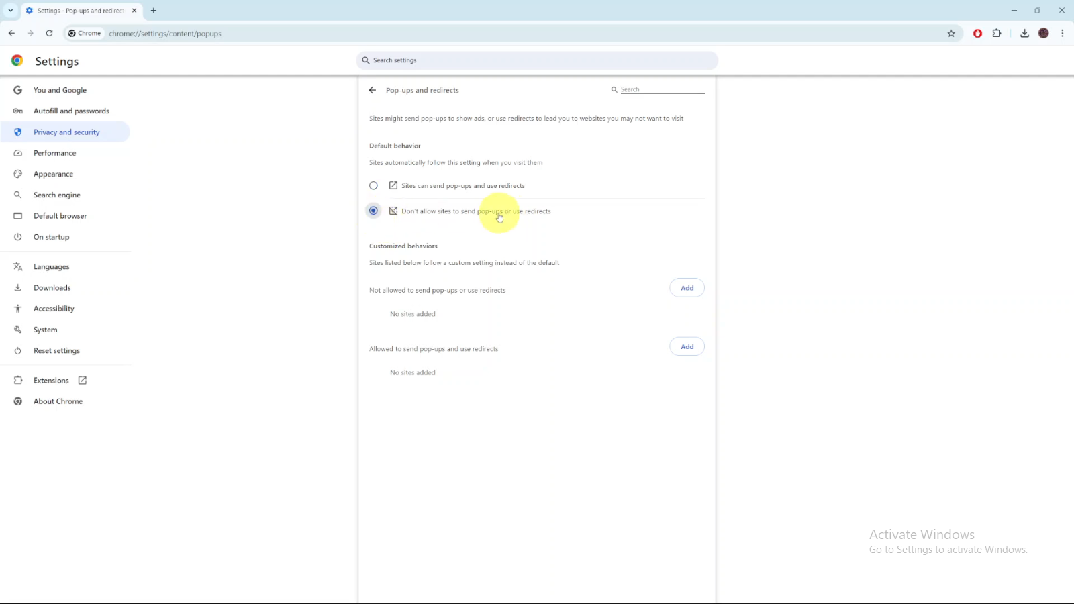
Task: Select 'Don't allow sites to send pop-ups' radio
Action: pos(374,211)
